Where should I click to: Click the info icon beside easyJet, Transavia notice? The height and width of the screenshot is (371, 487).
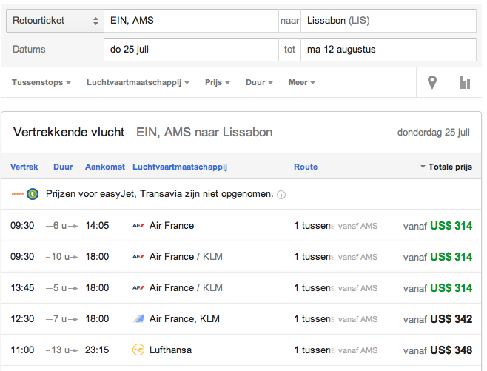click(281, 195)
